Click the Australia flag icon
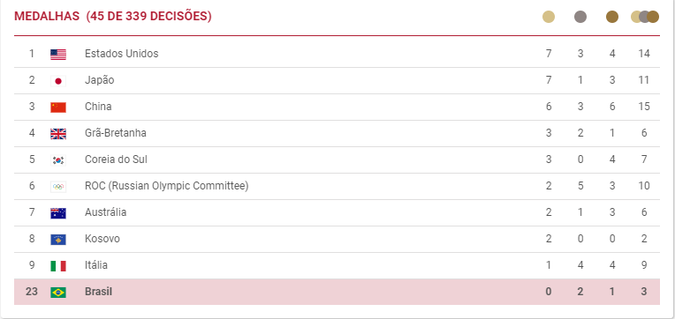The width and height of the screenshot is (675, 319). tap(58, 213)
